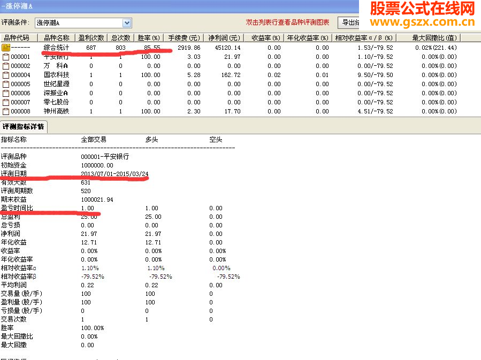This screenshot has width=481, height=360.
Task: Click stock name 国农科技
Action: coord(56,75)
